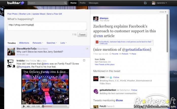Click the Post Photo link
Screen dimensions: 177x109
pos(12,14)
